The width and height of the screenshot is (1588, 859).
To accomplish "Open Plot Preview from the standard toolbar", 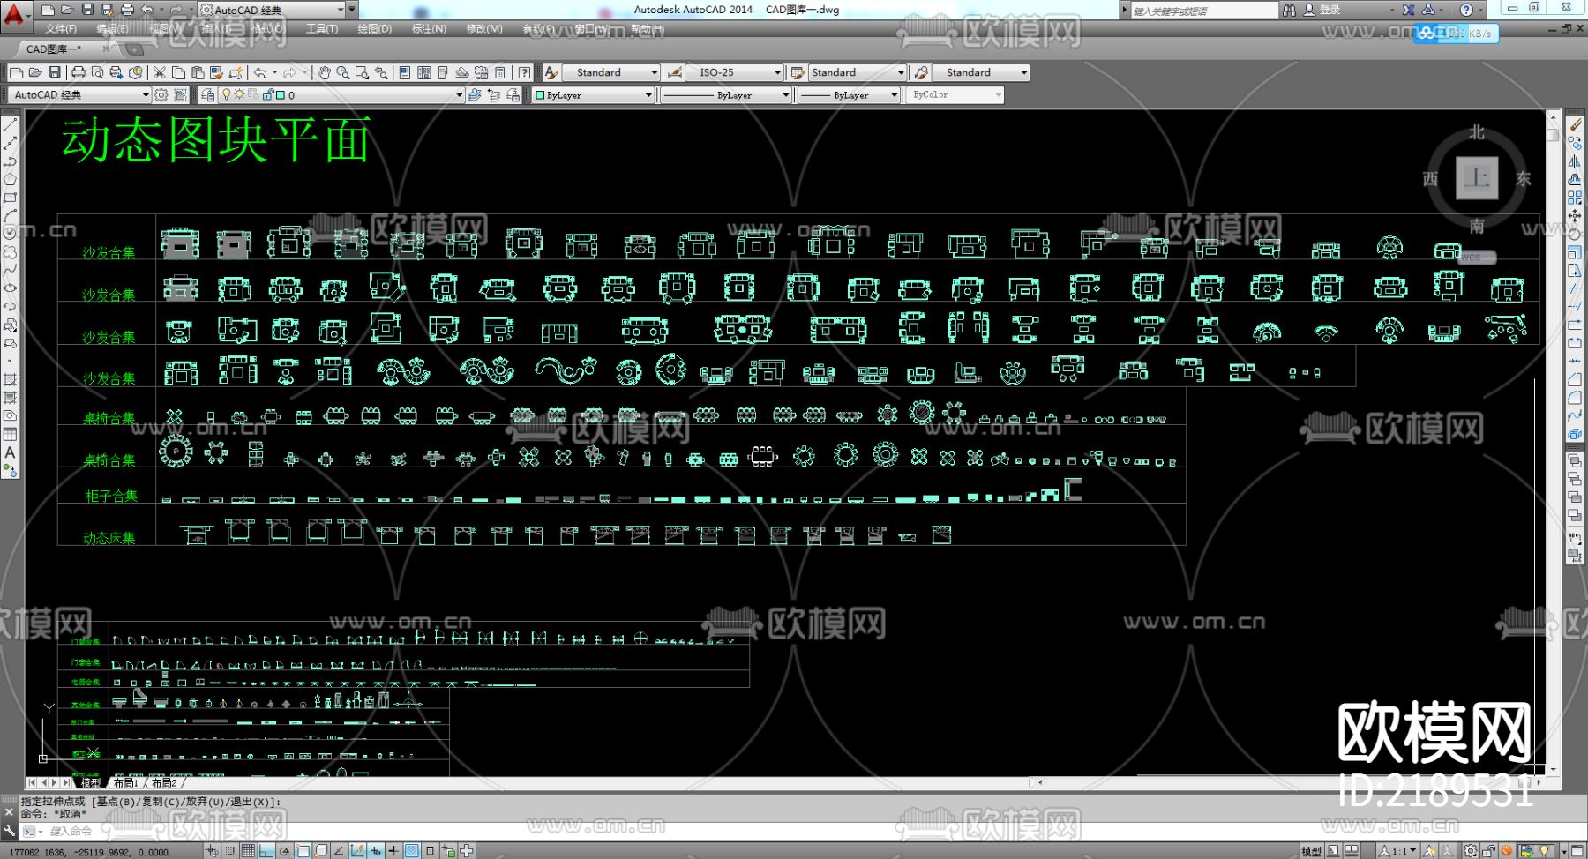I will (x=97, y=72).
